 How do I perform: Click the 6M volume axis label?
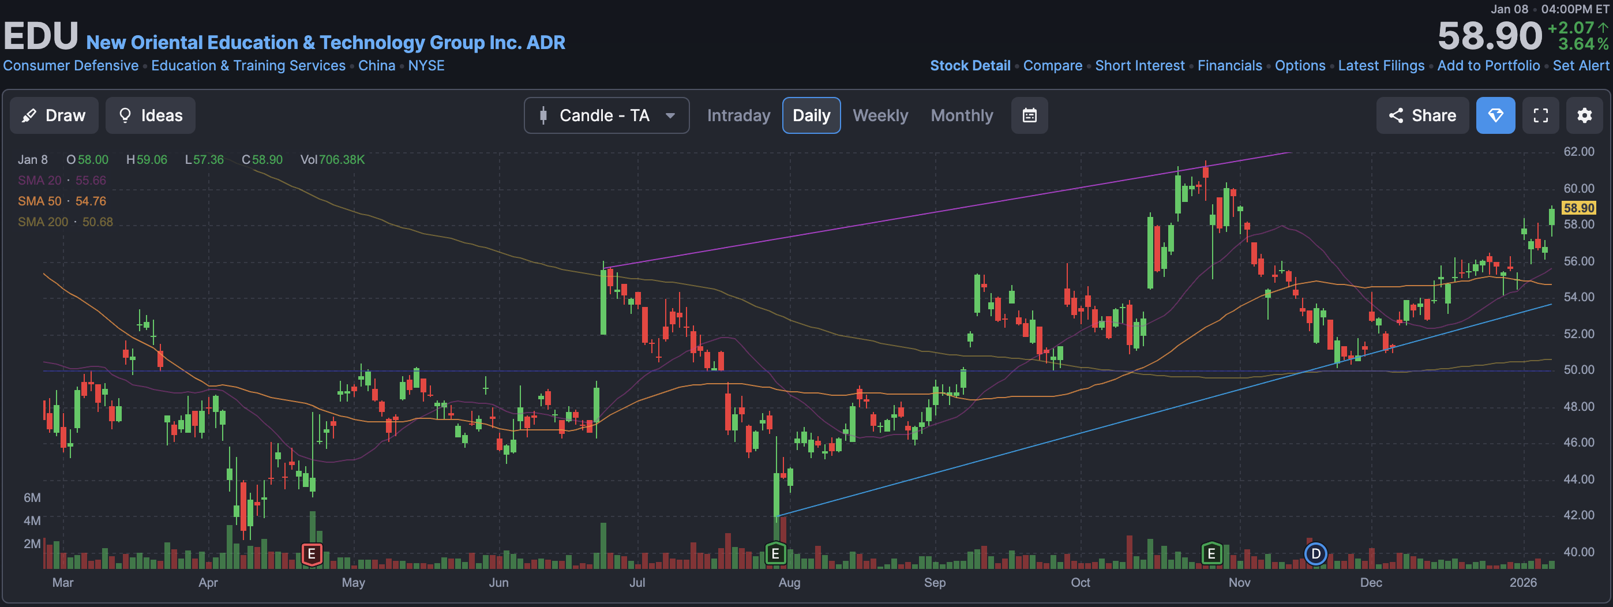coord(32,497)
